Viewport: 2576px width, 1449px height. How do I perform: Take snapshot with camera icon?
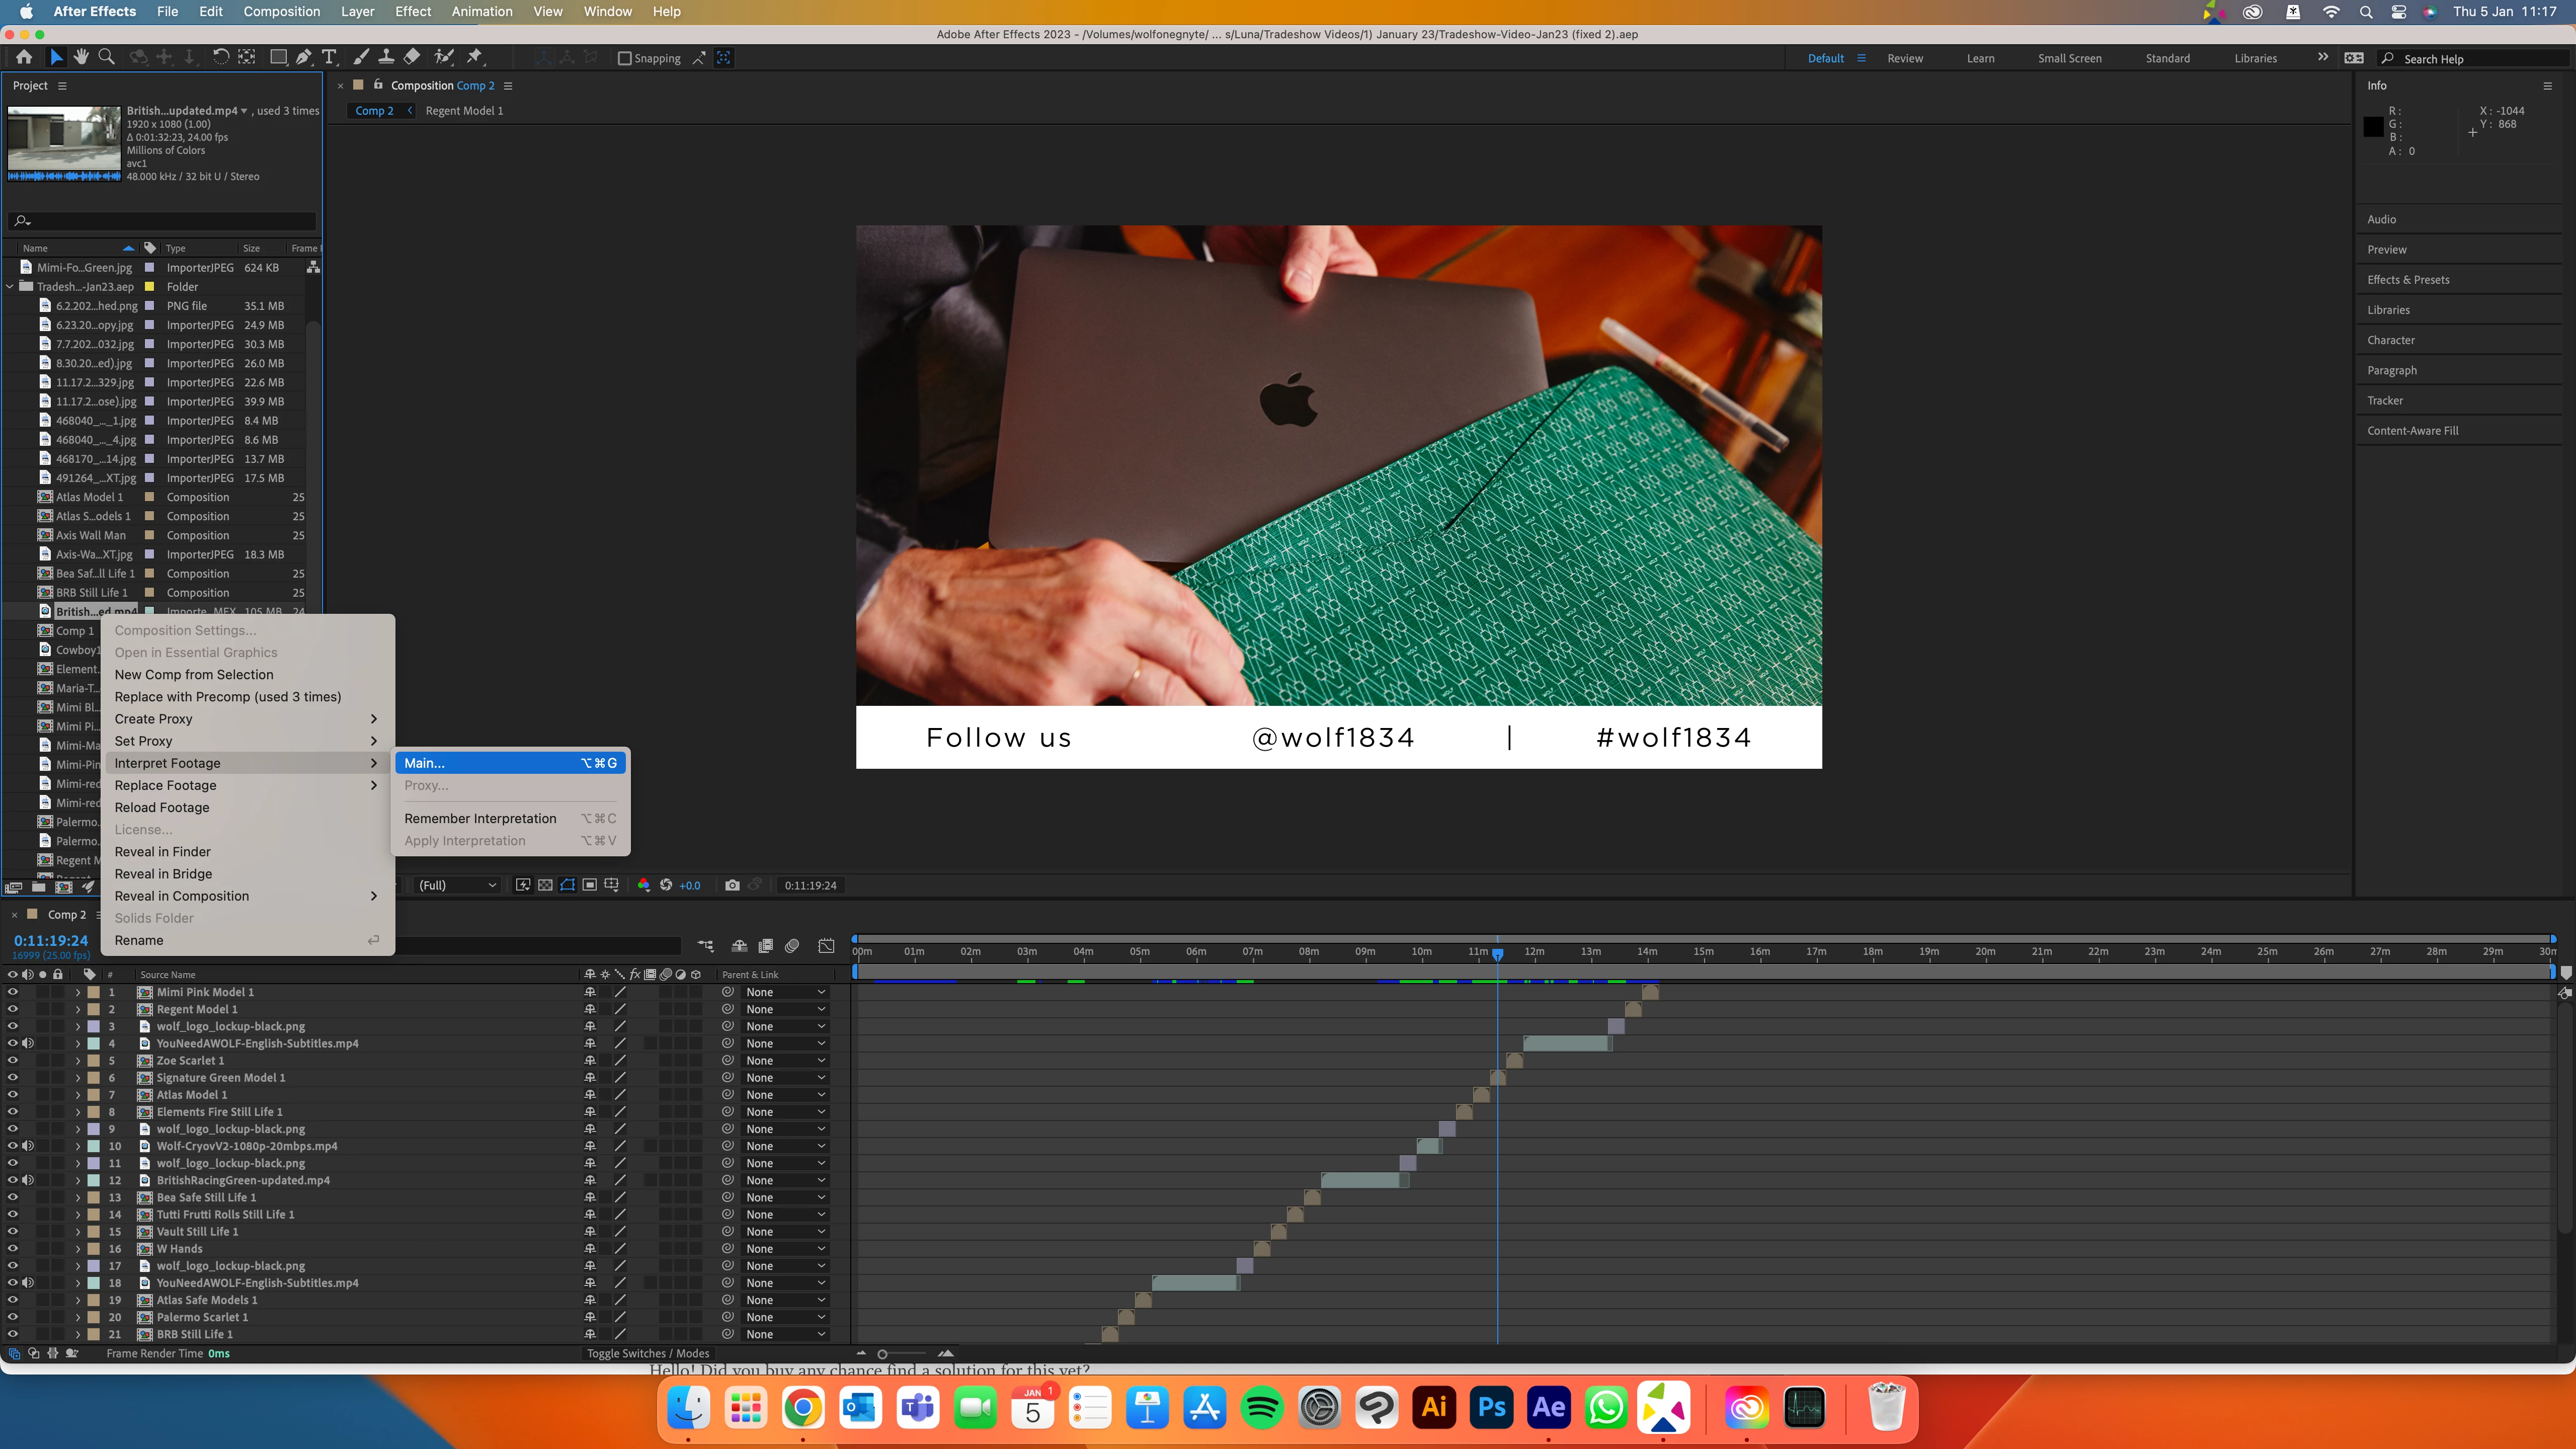732,885
